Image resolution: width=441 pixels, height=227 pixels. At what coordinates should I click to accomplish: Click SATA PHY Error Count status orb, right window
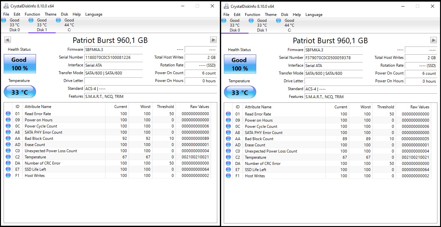[x=228, y=133]
